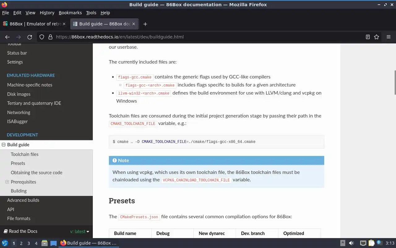Click the 'Optimized' table column header

tap(294, 233)
